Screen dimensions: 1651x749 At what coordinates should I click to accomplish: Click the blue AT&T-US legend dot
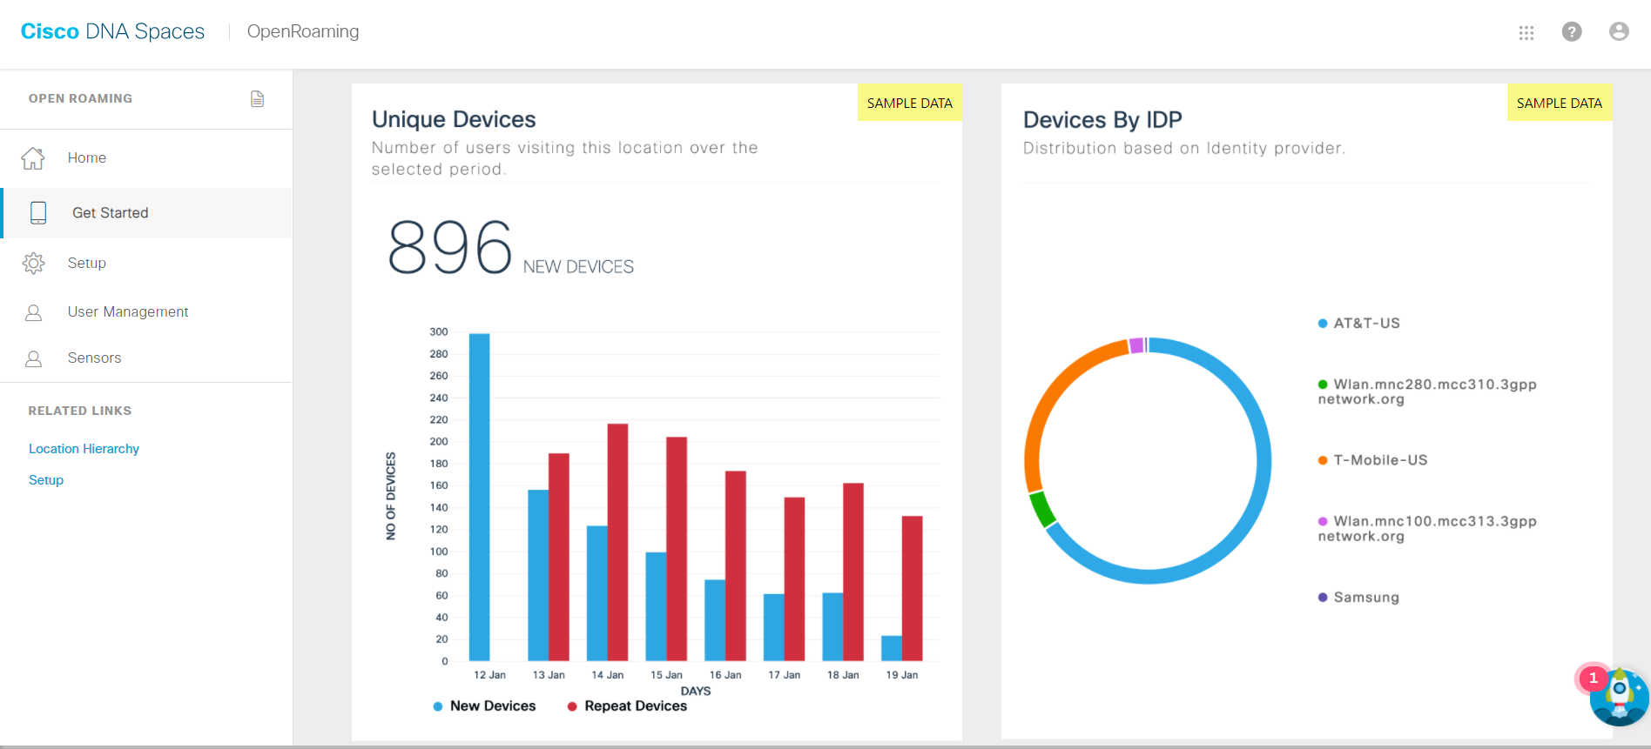[1323, 324]
